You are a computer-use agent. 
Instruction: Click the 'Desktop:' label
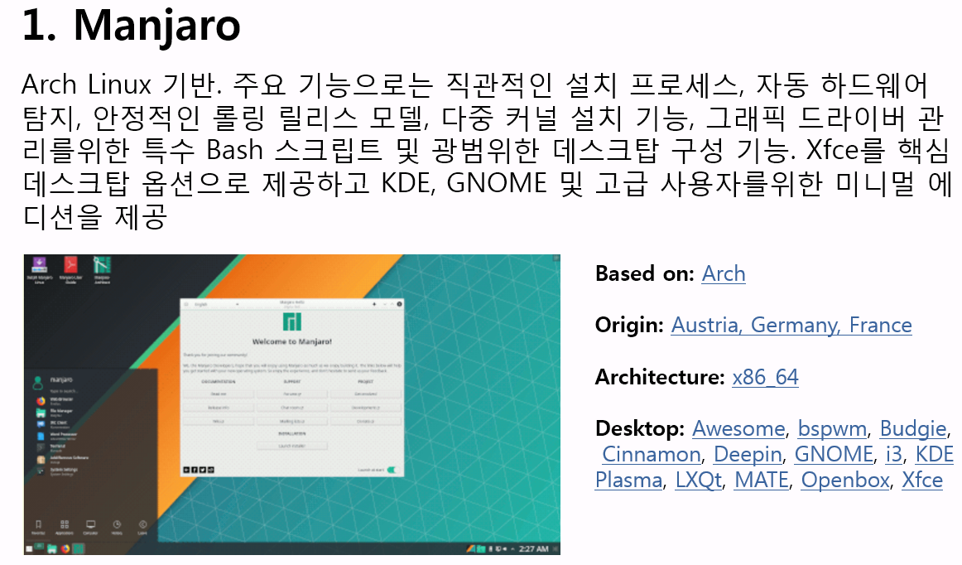pyautogui.click(x=640, y=428)
